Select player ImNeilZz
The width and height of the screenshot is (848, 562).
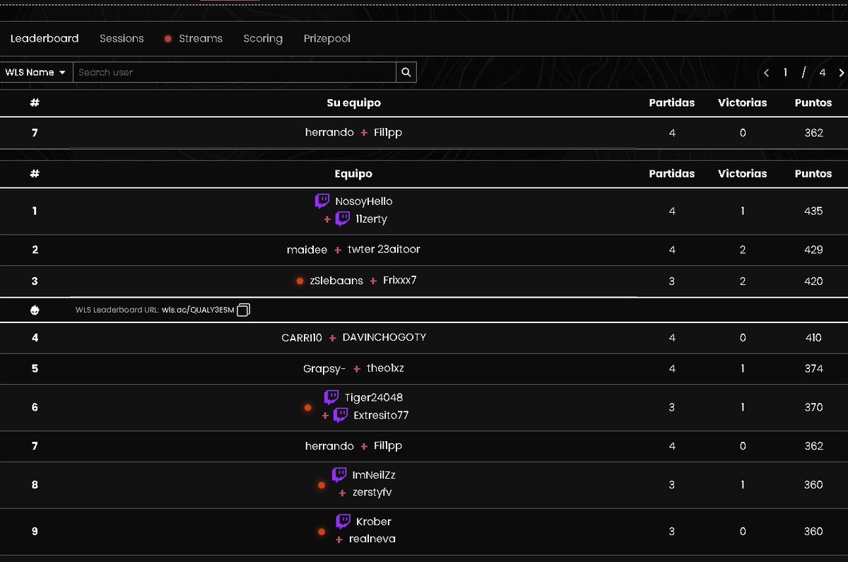374,475
